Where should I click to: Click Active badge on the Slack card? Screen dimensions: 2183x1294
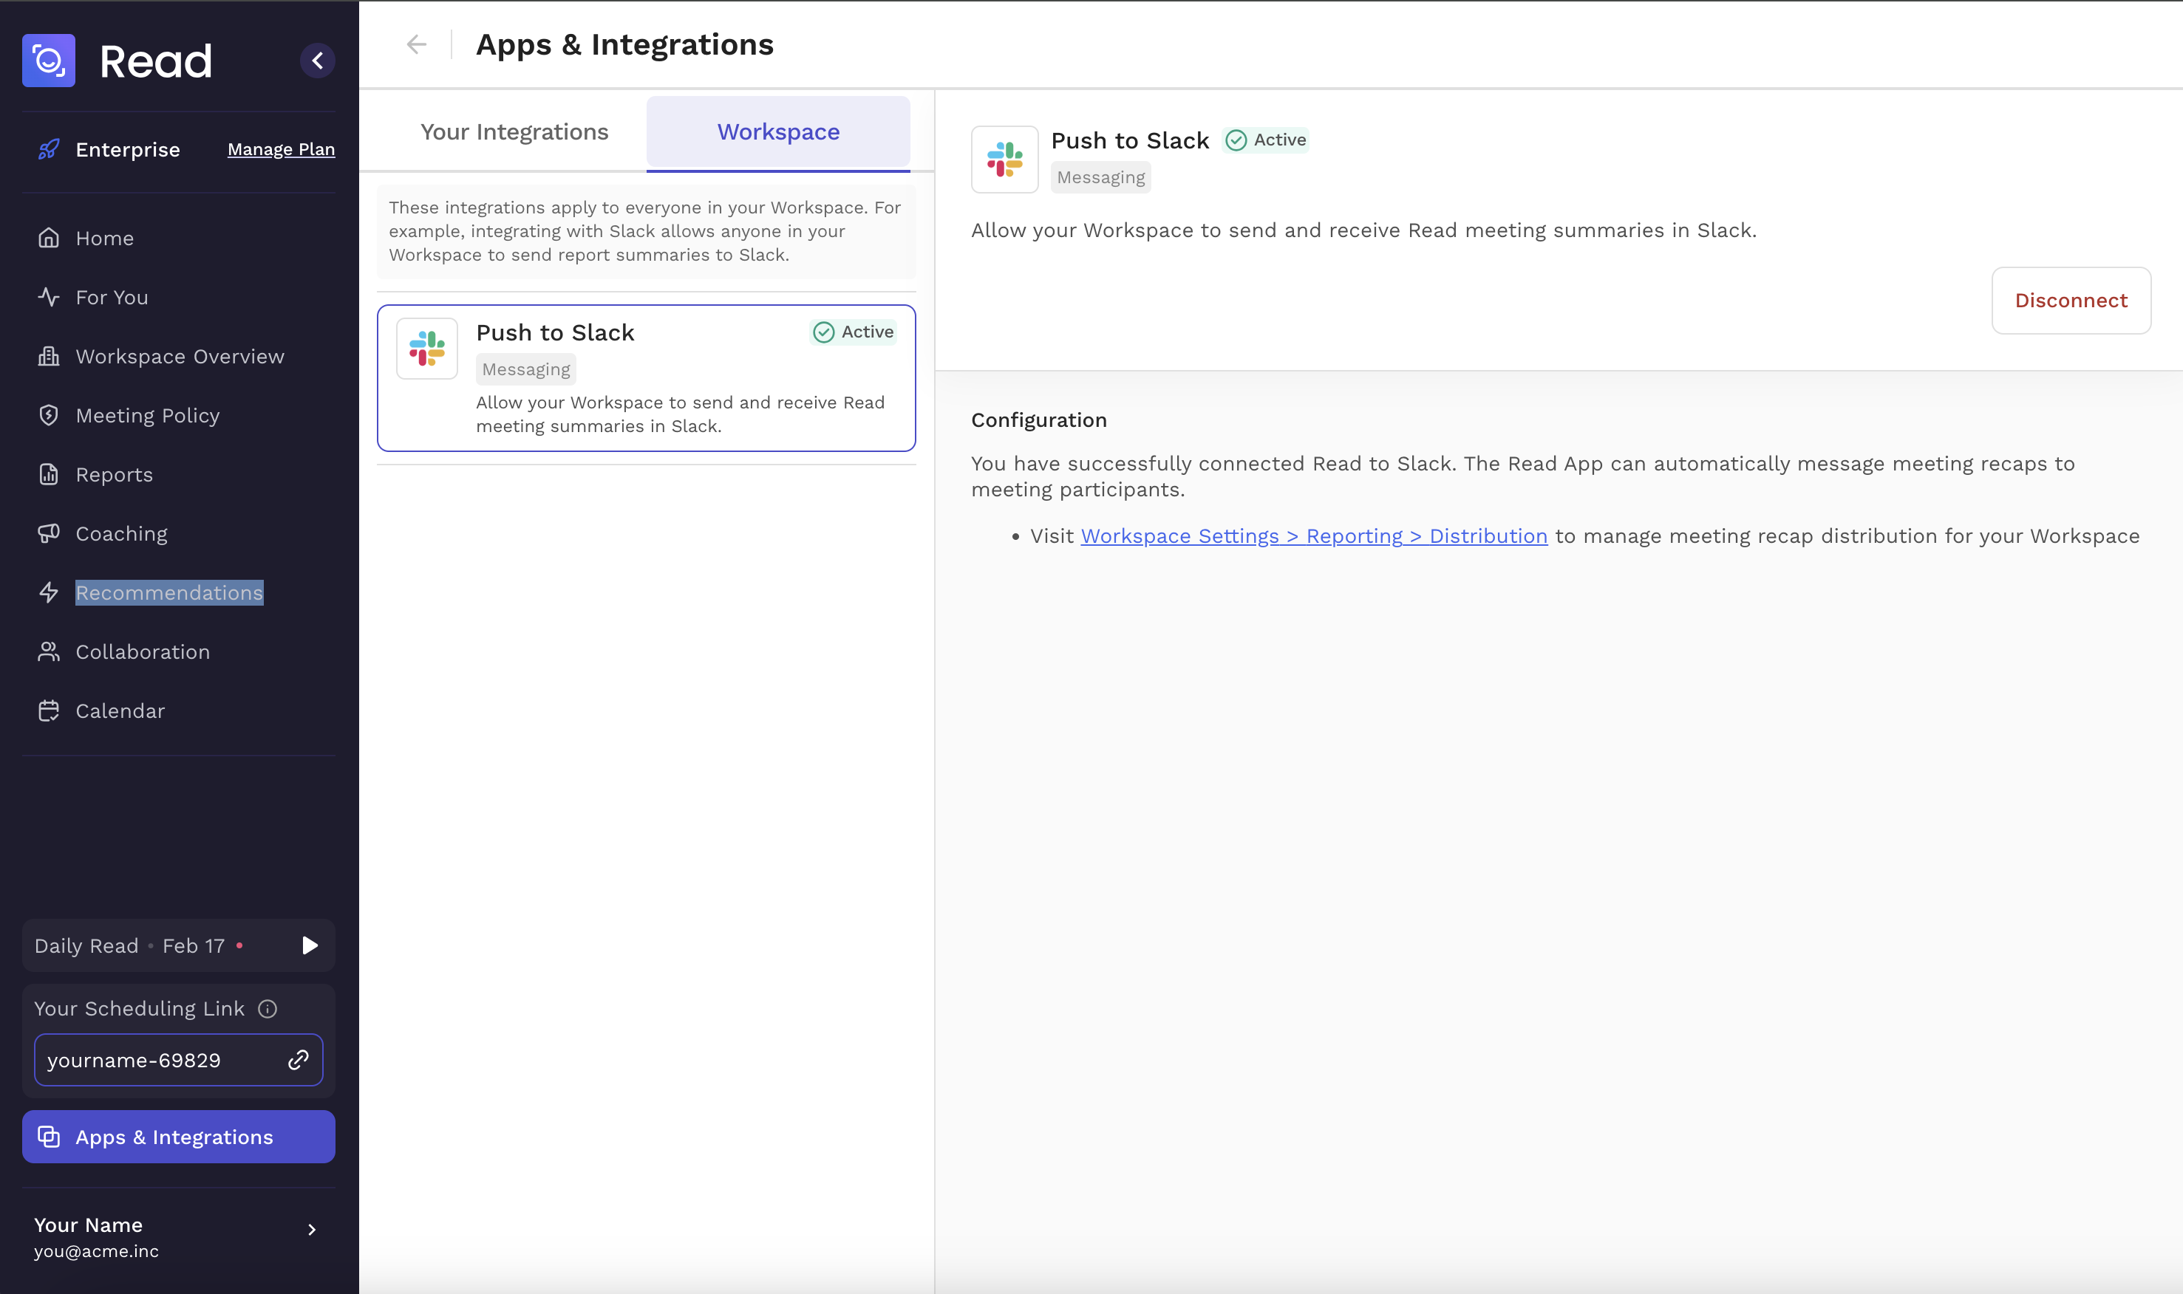pos(854,332)
